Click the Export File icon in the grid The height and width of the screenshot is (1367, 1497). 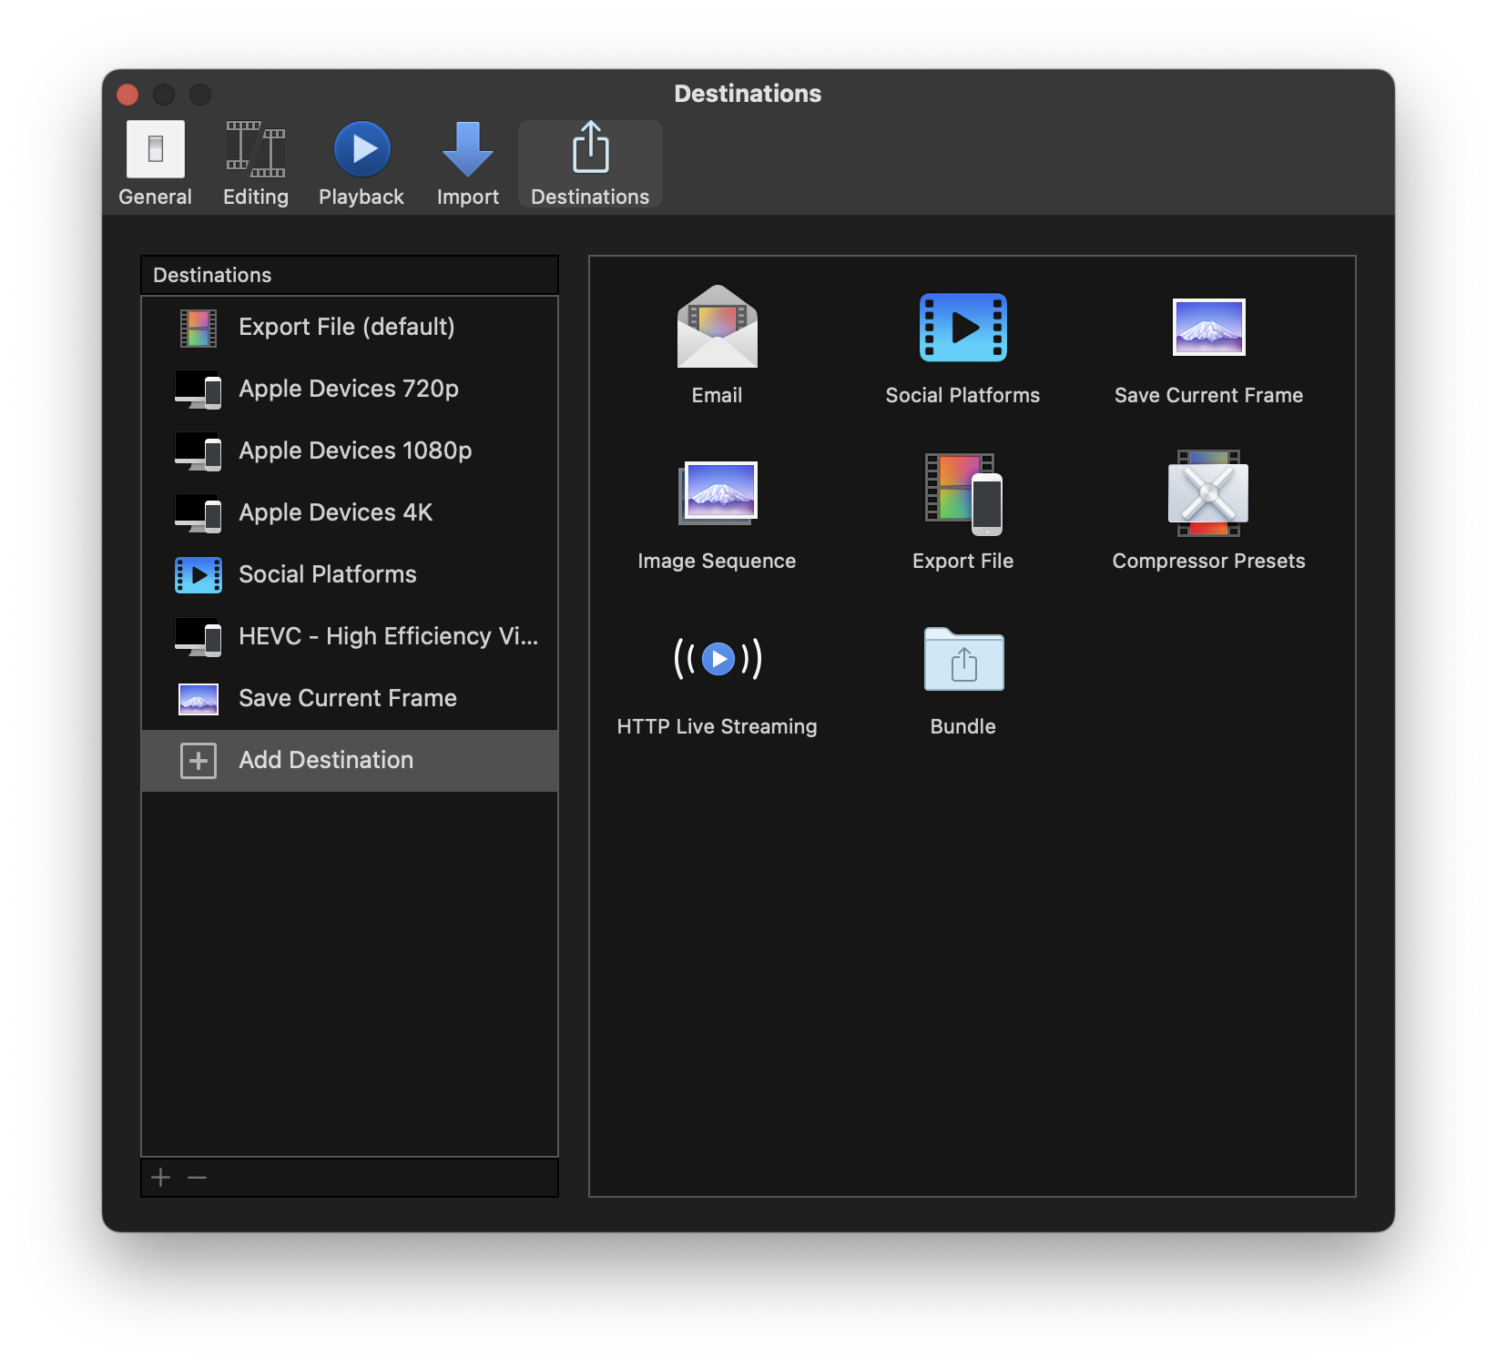coord(962,493)
